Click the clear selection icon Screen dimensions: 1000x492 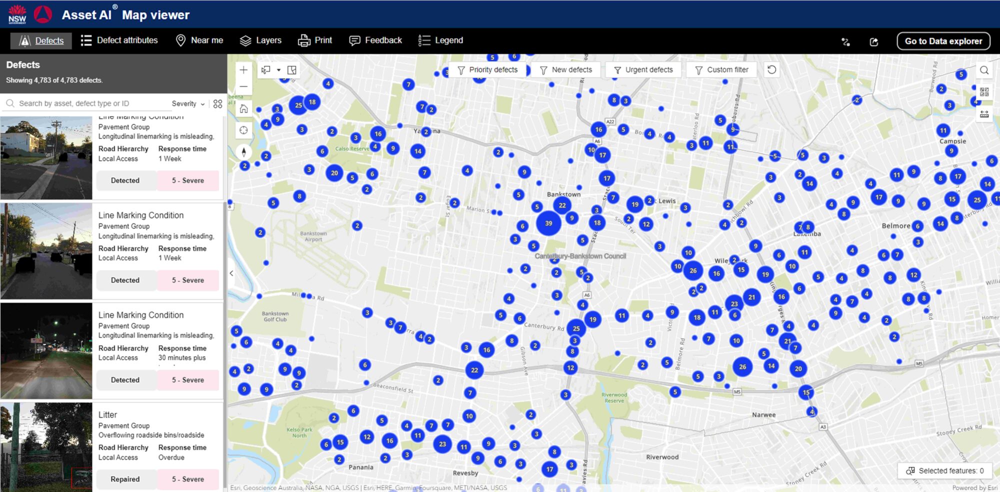click(x=292, y=70)
